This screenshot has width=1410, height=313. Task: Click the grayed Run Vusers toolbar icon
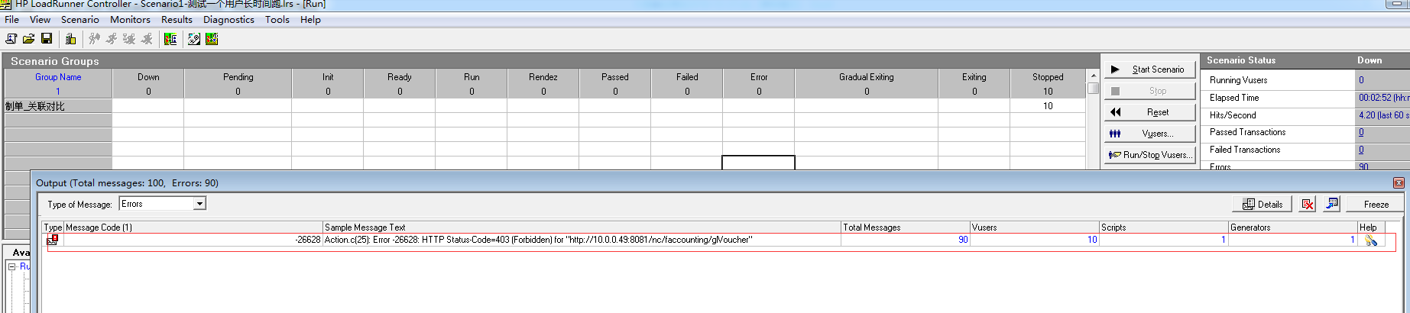pos(112,39)
